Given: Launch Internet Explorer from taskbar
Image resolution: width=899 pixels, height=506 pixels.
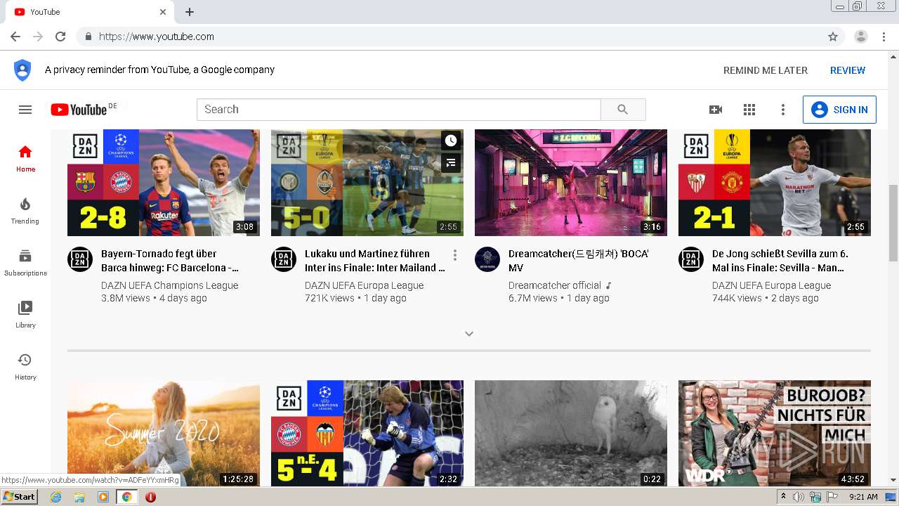Looking at the screenshot, I should pyautogui.click(x=56, y=497).
